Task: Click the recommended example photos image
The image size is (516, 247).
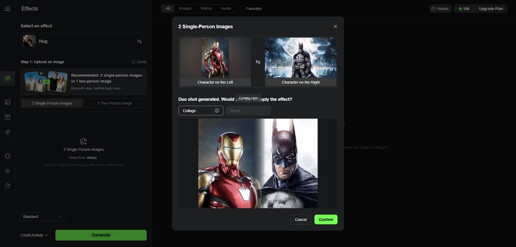Action: point(46,82)
